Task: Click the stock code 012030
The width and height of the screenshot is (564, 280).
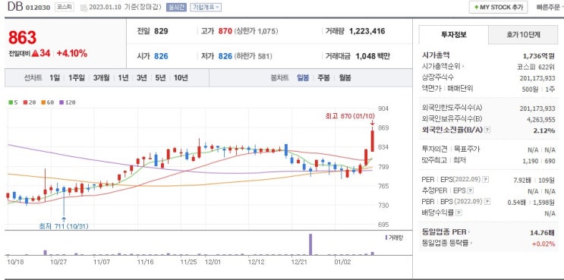Action: pos(38,8)
